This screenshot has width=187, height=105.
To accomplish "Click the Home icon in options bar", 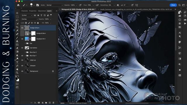I will tap(18, 5).
